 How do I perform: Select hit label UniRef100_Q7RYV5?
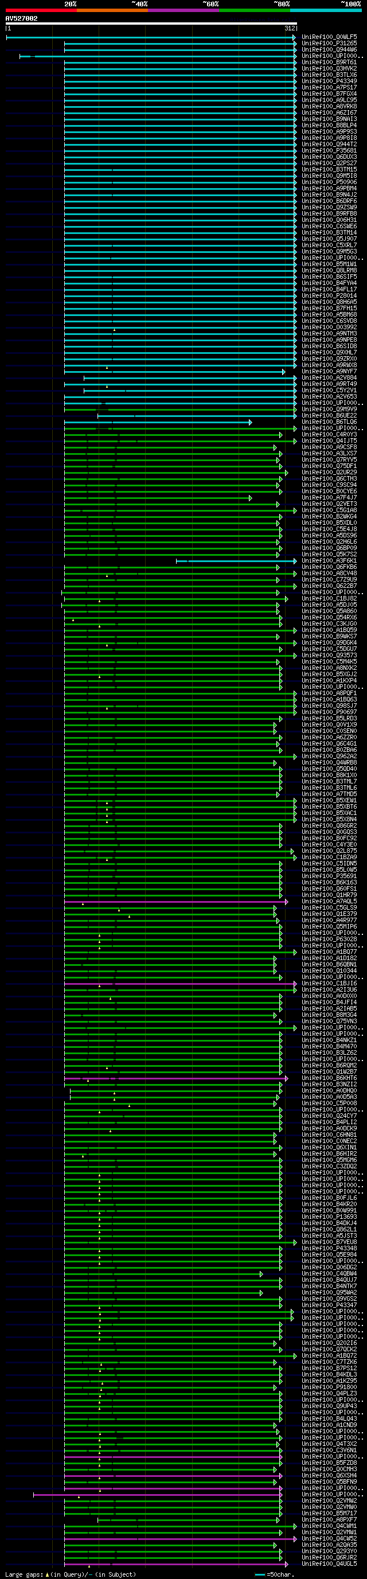point(330,460)
